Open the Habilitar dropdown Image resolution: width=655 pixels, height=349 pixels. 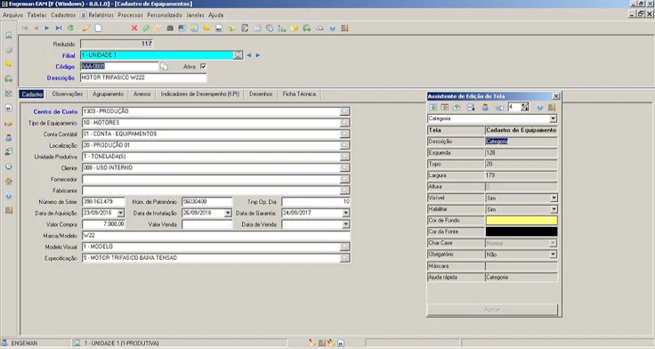coord(554,209)
